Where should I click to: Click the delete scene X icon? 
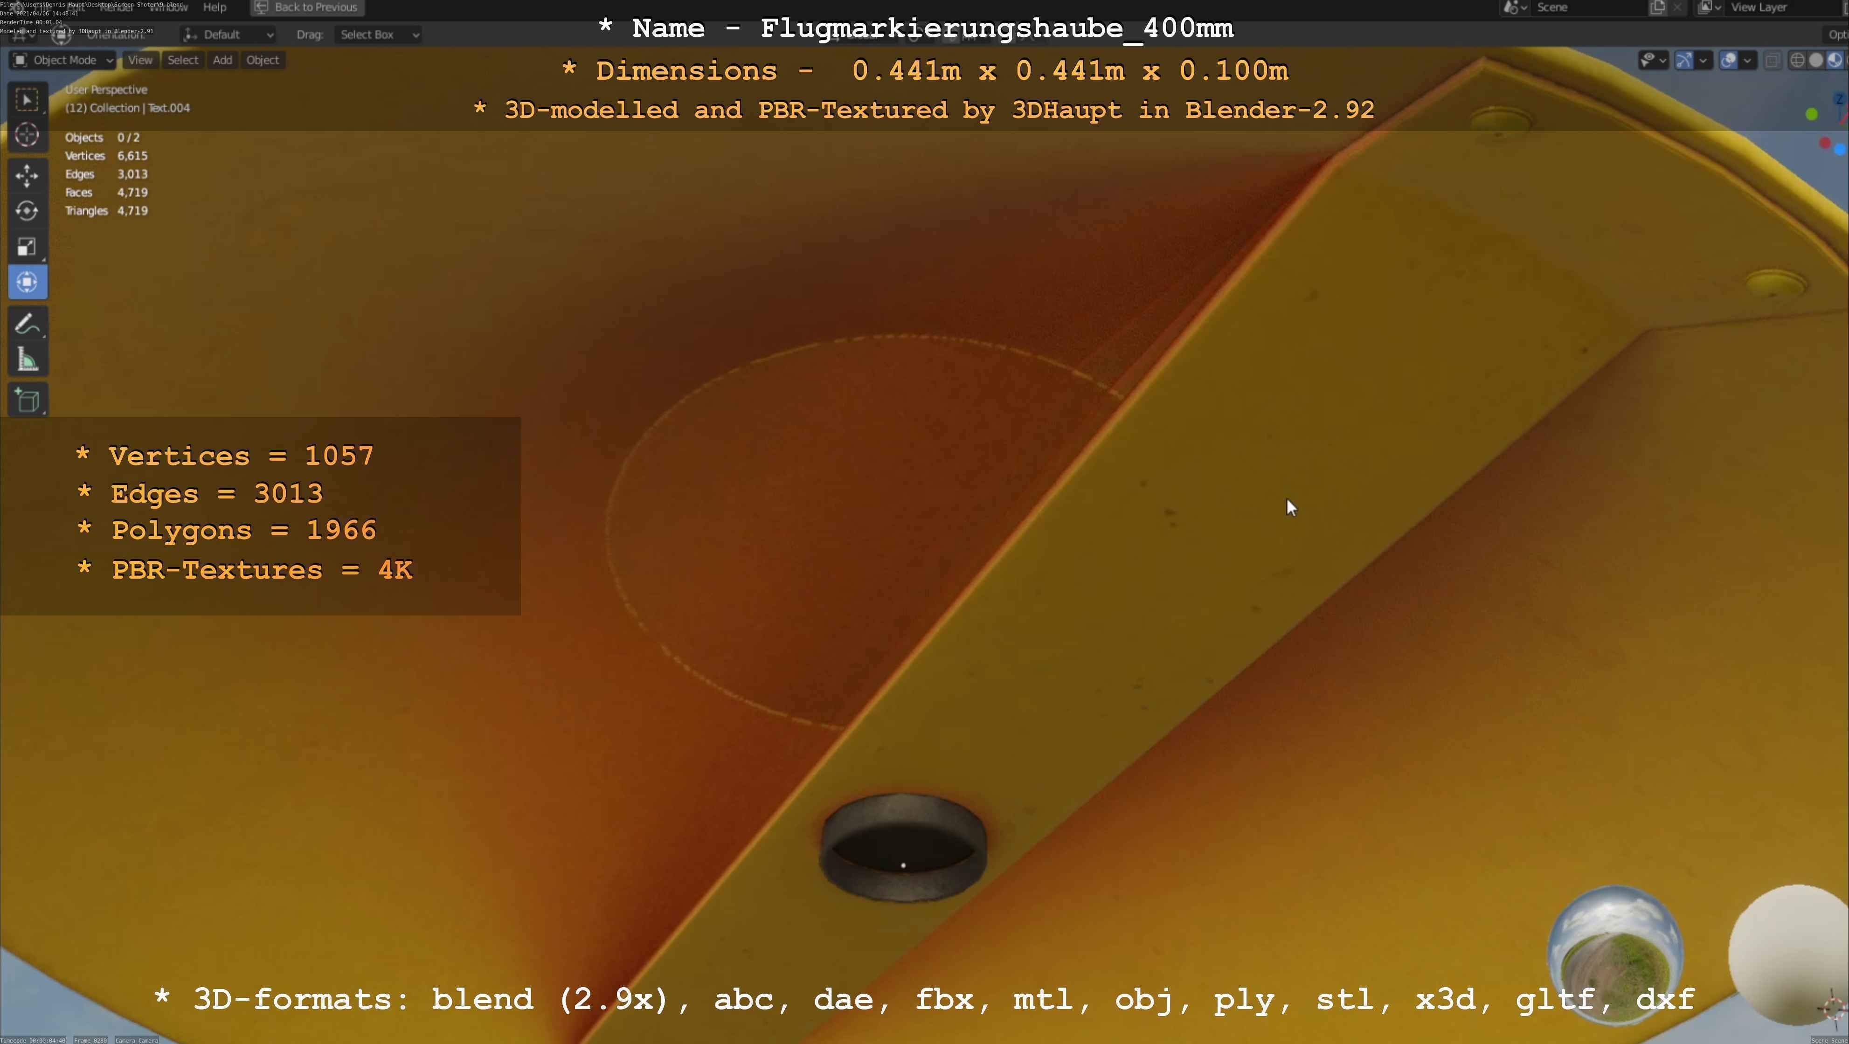tap(1677, 7)
